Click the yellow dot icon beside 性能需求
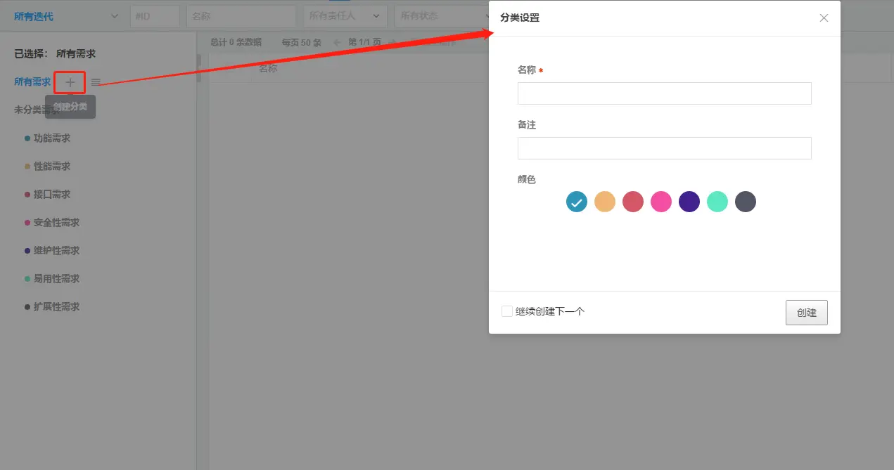The height and width of the screenshot is (470, 894). pyautogui.click(x=26, y=166)
